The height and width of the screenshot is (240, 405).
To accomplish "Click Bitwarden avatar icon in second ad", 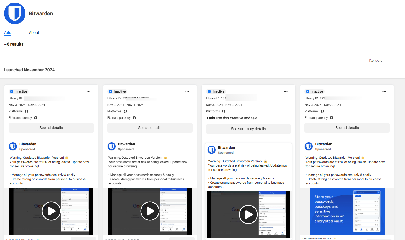I will click(x=112, y=146).
